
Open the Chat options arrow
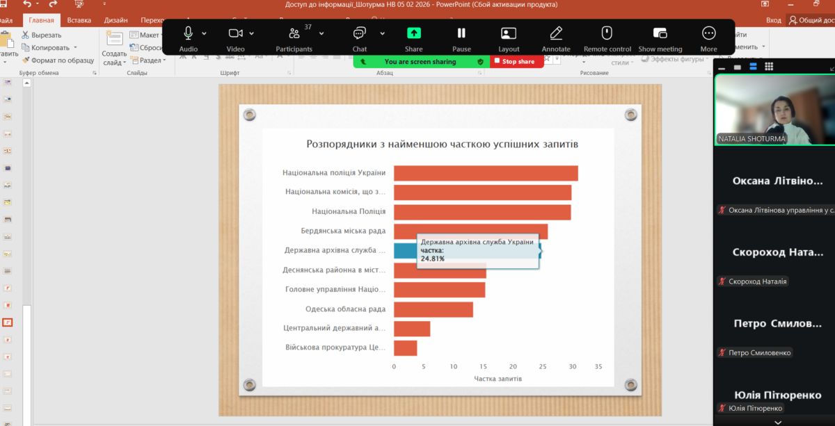(382, 33)
